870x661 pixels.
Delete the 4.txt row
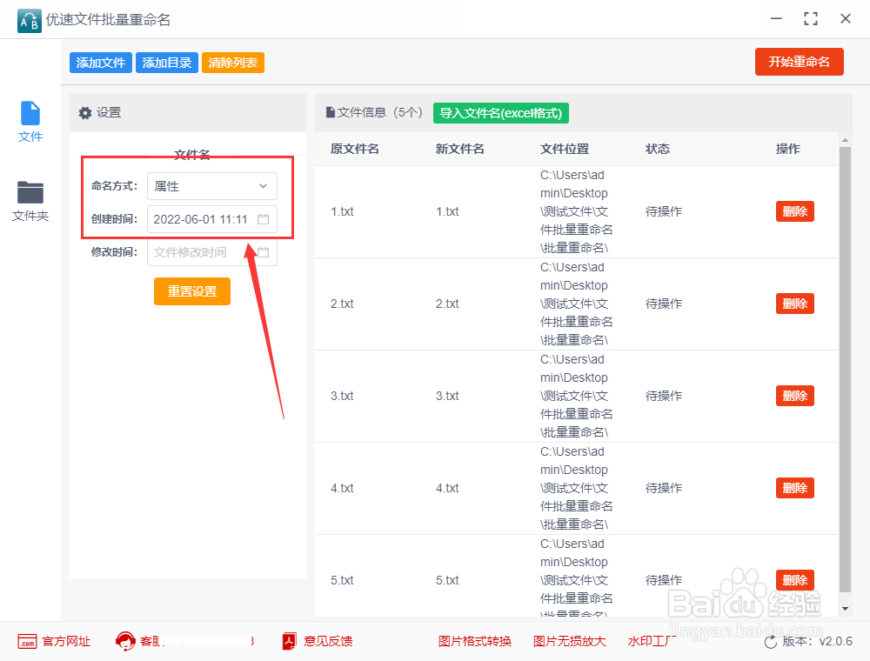pos(794,488)
